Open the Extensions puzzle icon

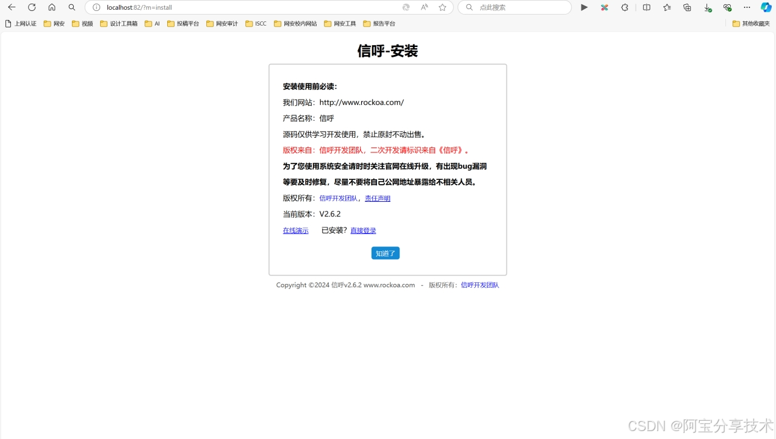[x=625, y=7]
